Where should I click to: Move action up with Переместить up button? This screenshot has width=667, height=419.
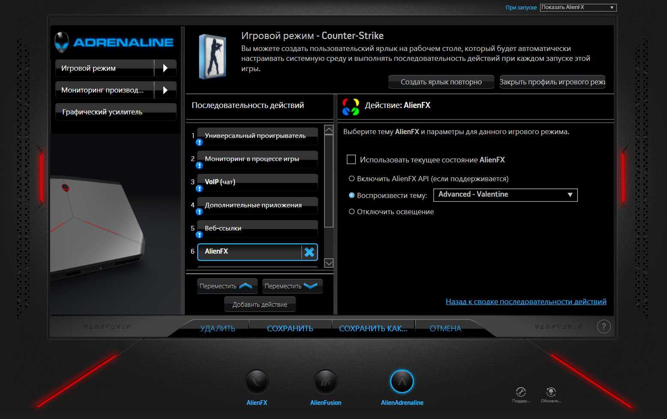click(x=227, y=286)
